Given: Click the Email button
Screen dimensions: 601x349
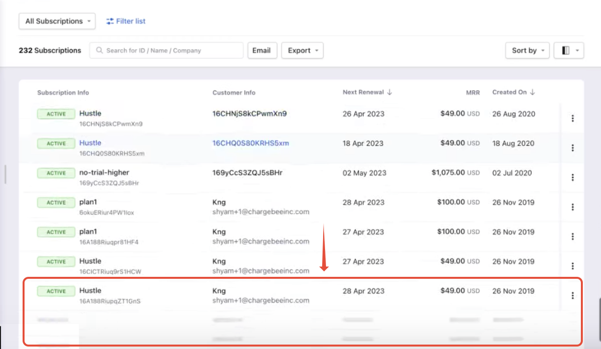Looking at the screenshot, I should (261, 50).
